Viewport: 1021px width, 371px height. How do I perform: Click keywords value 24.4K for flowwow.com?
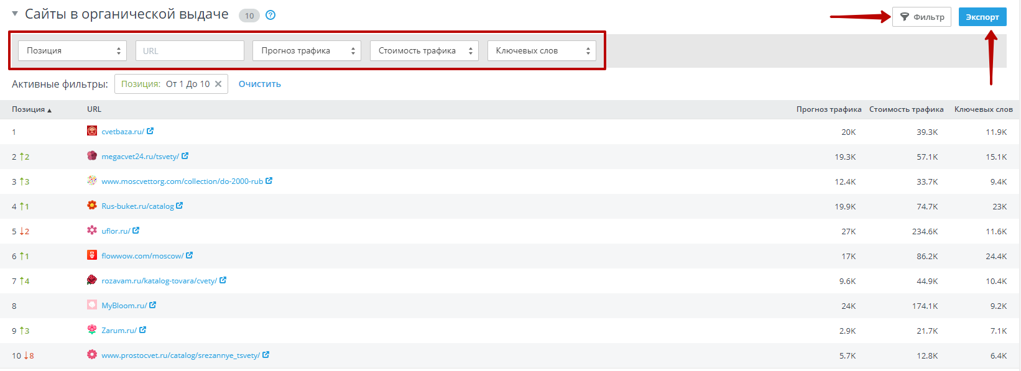(x=996, y=256)
